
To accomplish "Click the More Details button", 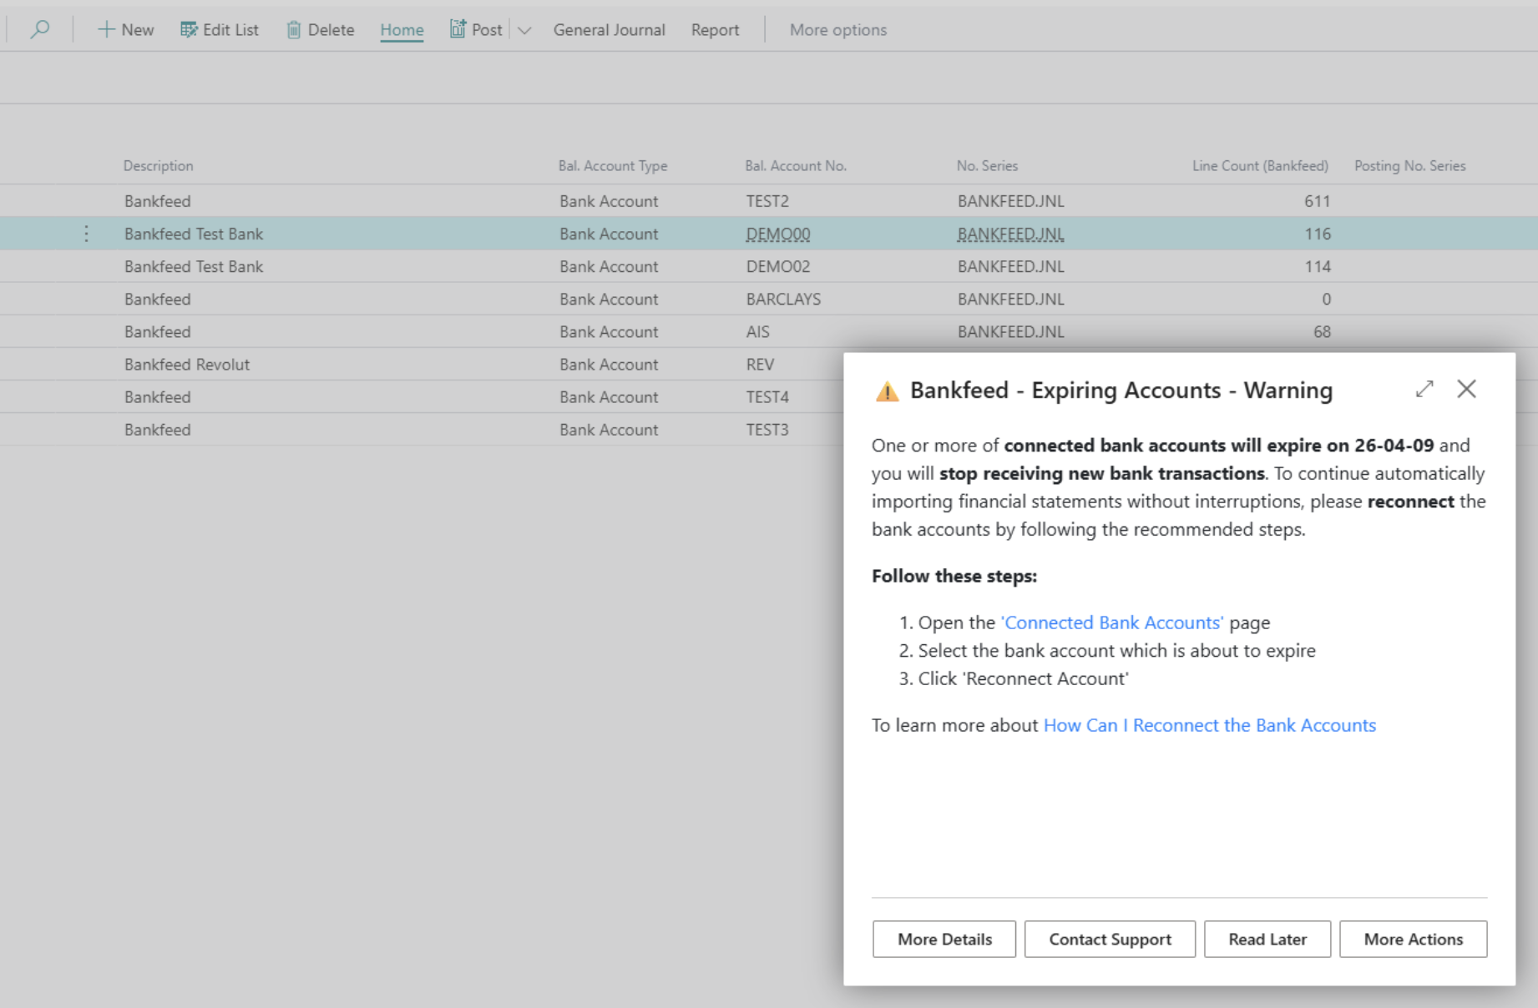I will pyautogui.click(x=944, y=940).
